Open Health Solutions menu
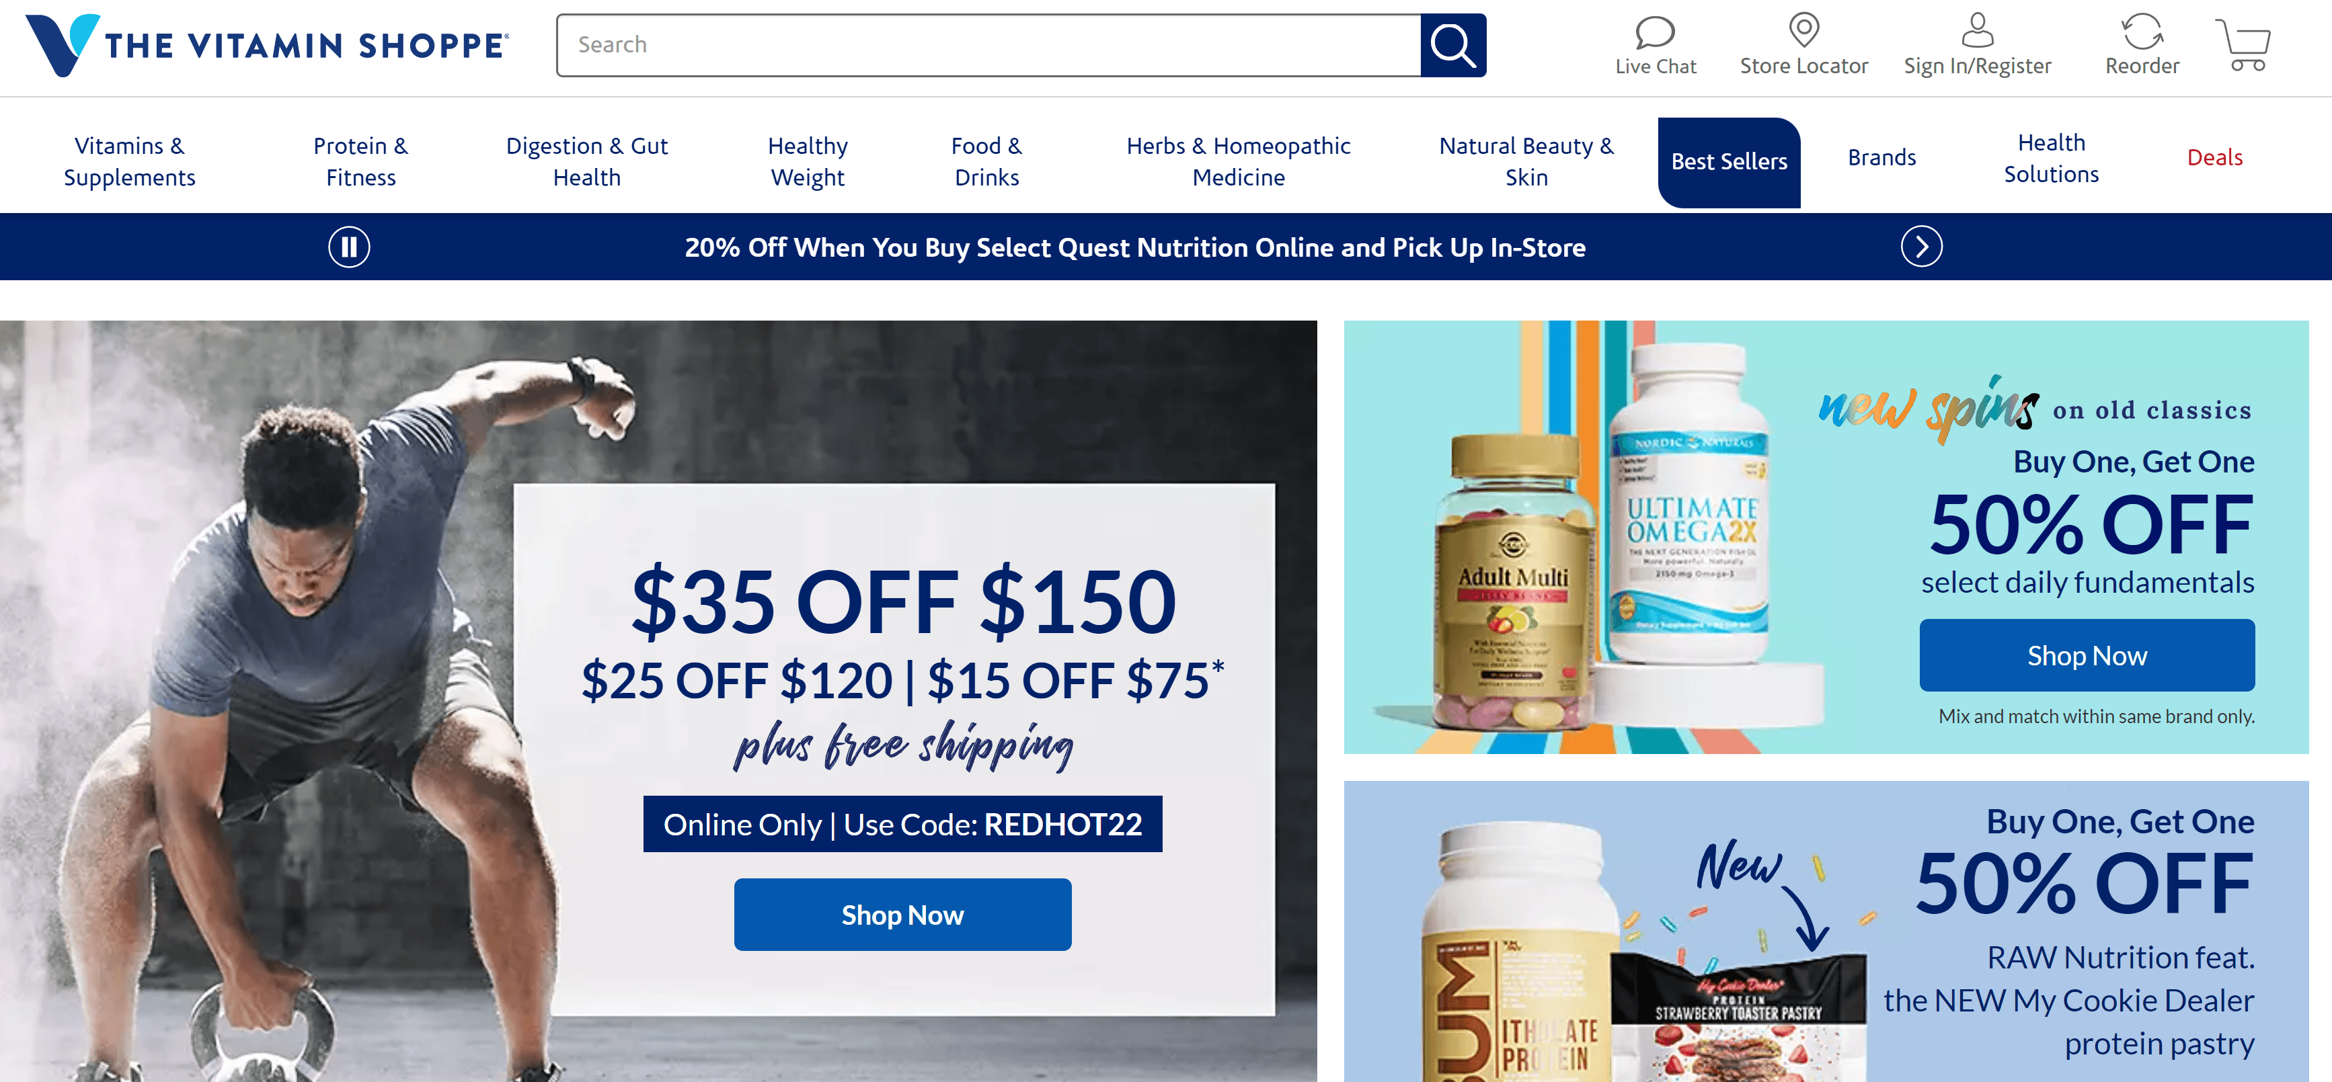Image resolution: width=2332 pixels, height=1082 pixels. [2050, 157]
